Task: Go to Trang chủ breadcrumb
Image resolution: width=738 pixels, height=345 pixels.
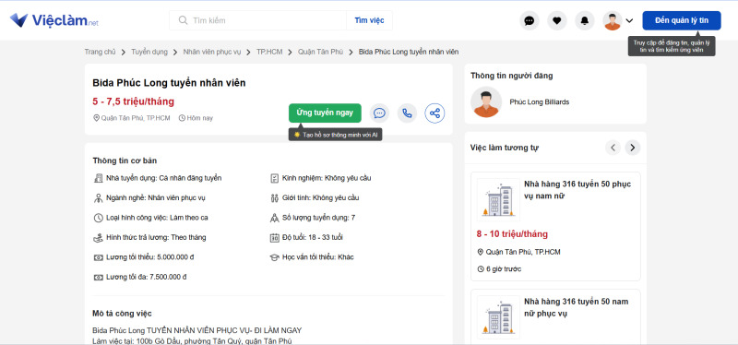Action: (100, 52)
